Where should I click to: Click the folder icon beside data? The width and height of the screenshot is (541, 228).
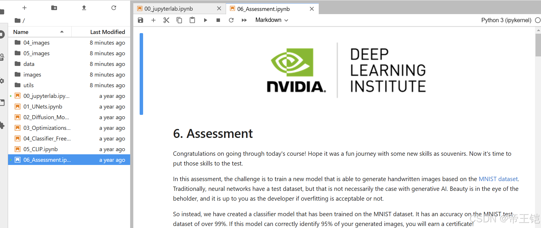[x=18, y=64]
